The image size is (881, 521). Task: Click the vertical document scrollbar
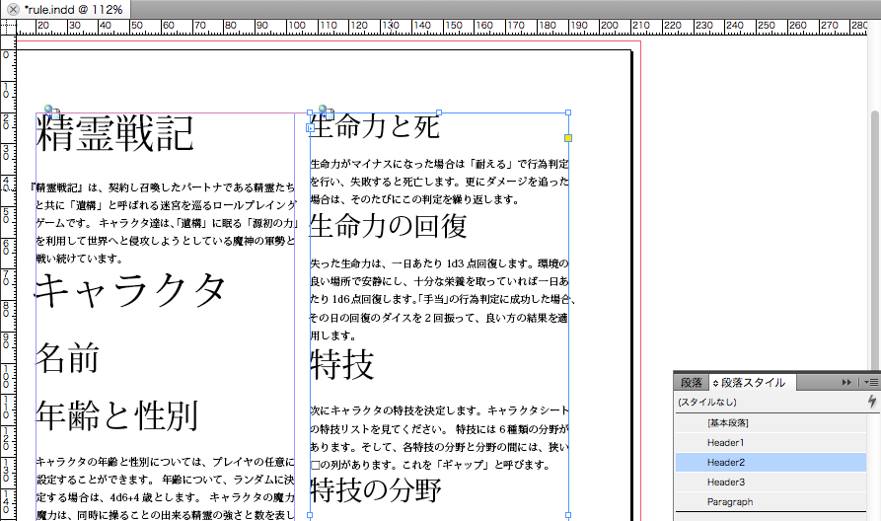tap(875, 242)
